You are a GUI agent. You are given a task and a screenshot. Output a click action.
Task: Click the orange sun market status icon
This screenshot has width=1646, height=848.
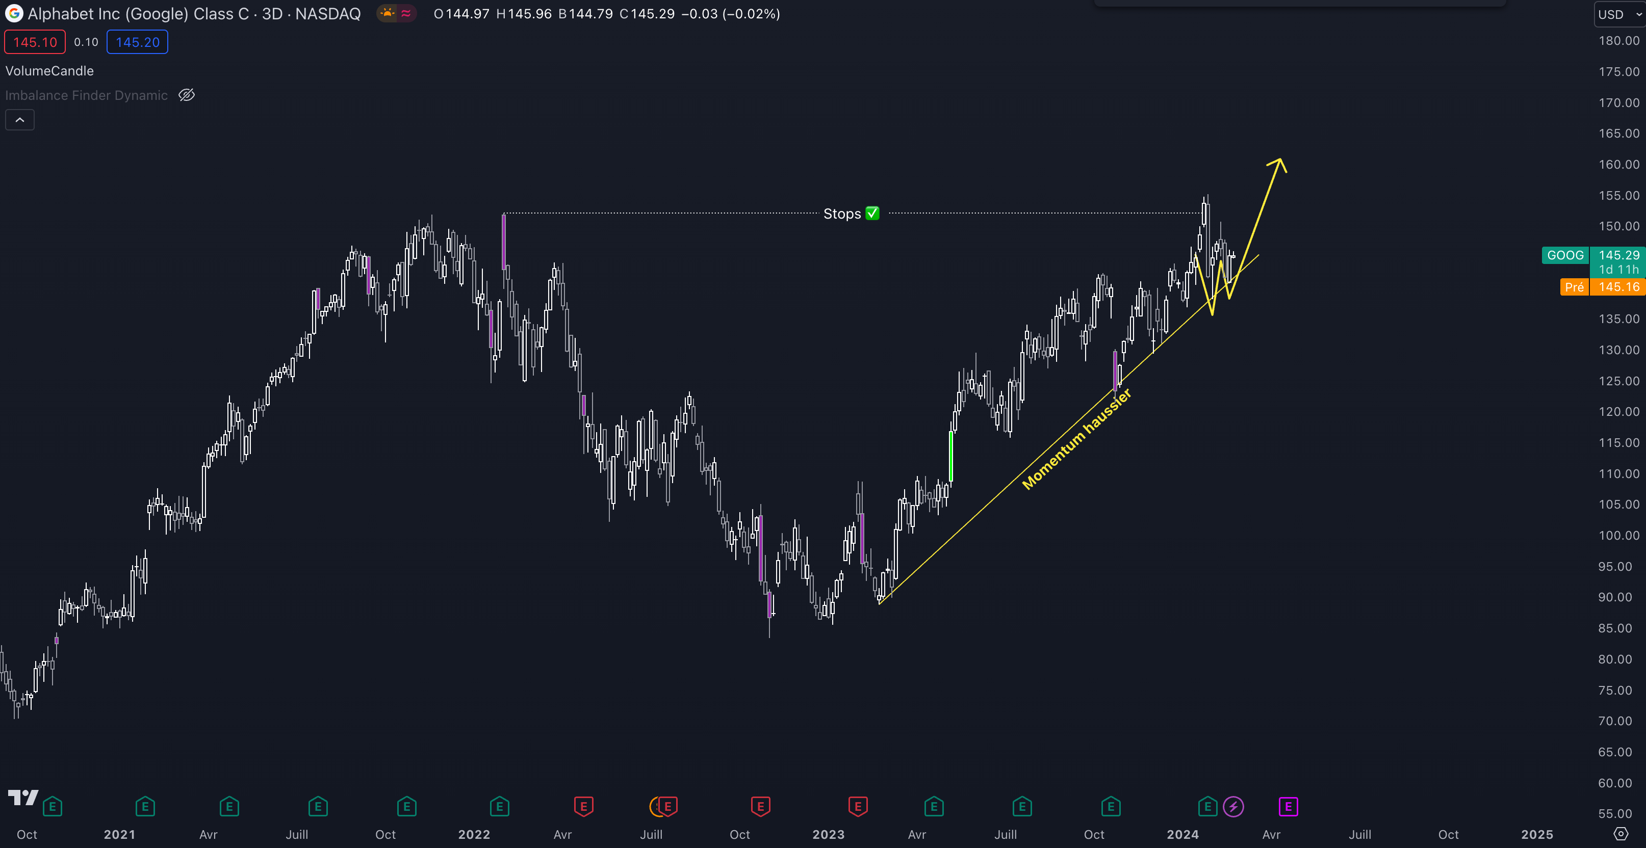tap(387, 13)
